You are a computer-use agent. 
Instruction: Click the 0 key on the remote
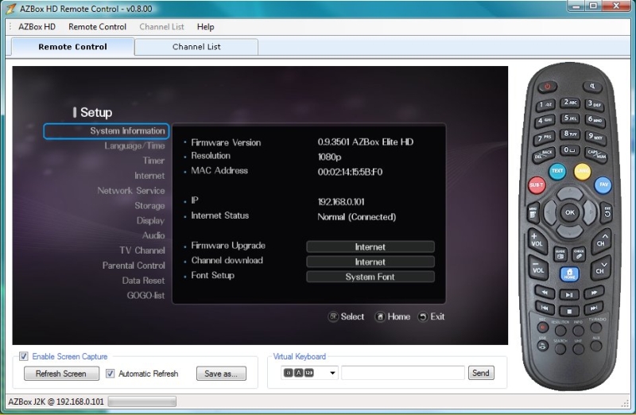pyautogui.click(x=570, y=150)
